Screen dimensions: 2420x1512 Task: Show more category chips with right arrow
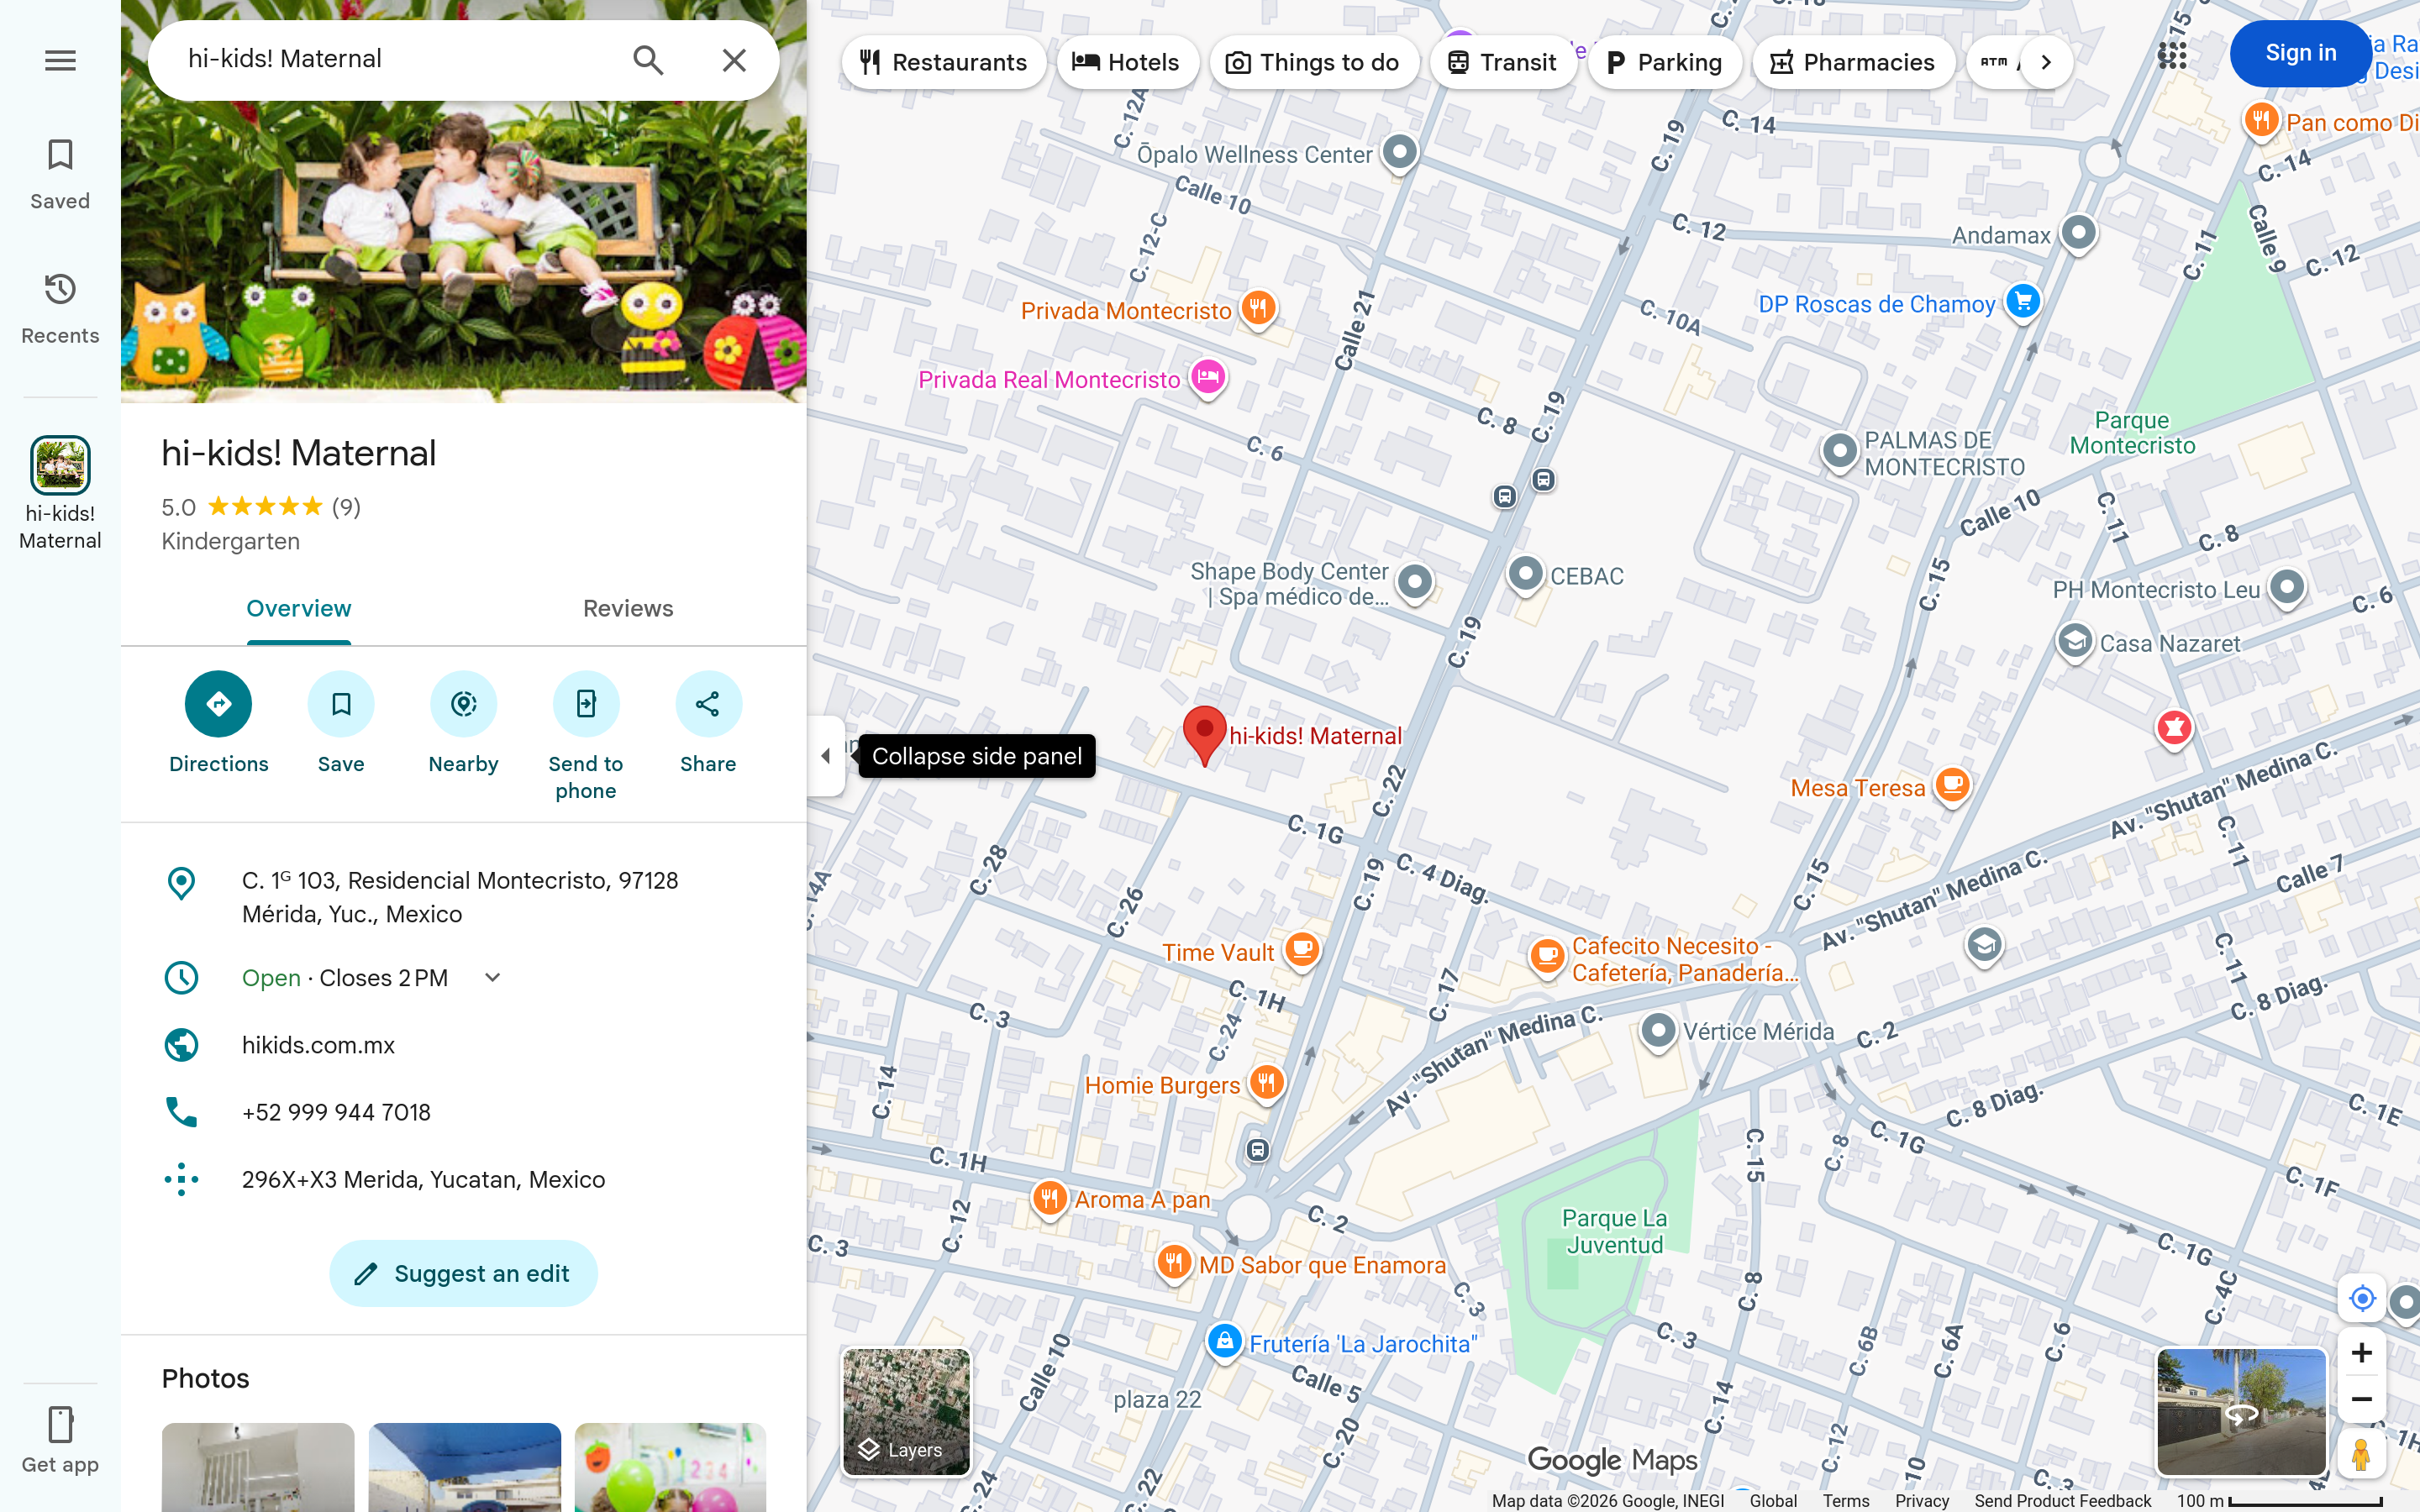(2046, 62)
